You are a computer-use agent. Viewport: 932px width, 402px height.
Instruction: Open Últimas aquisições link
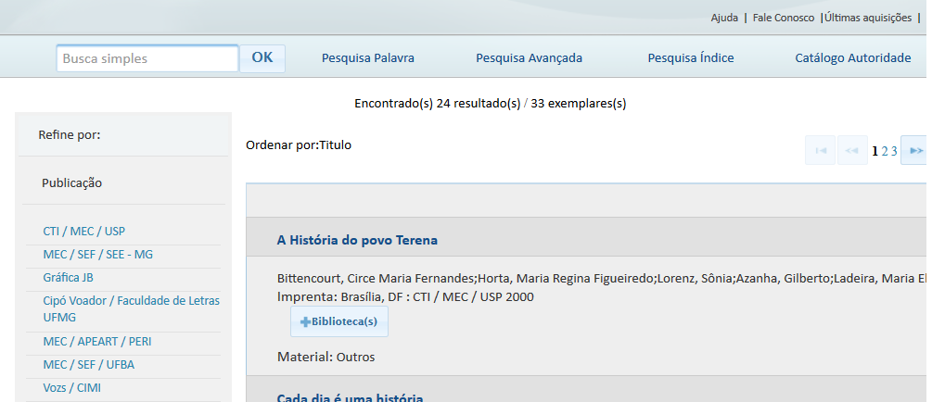(868, 18)
